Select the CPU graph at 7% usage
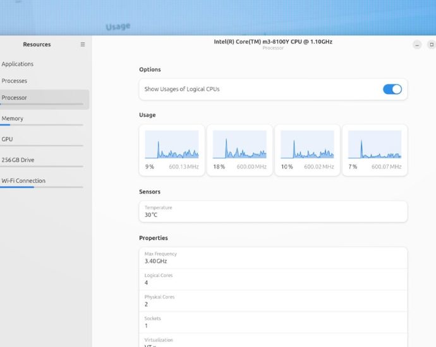 click(375, 145)
